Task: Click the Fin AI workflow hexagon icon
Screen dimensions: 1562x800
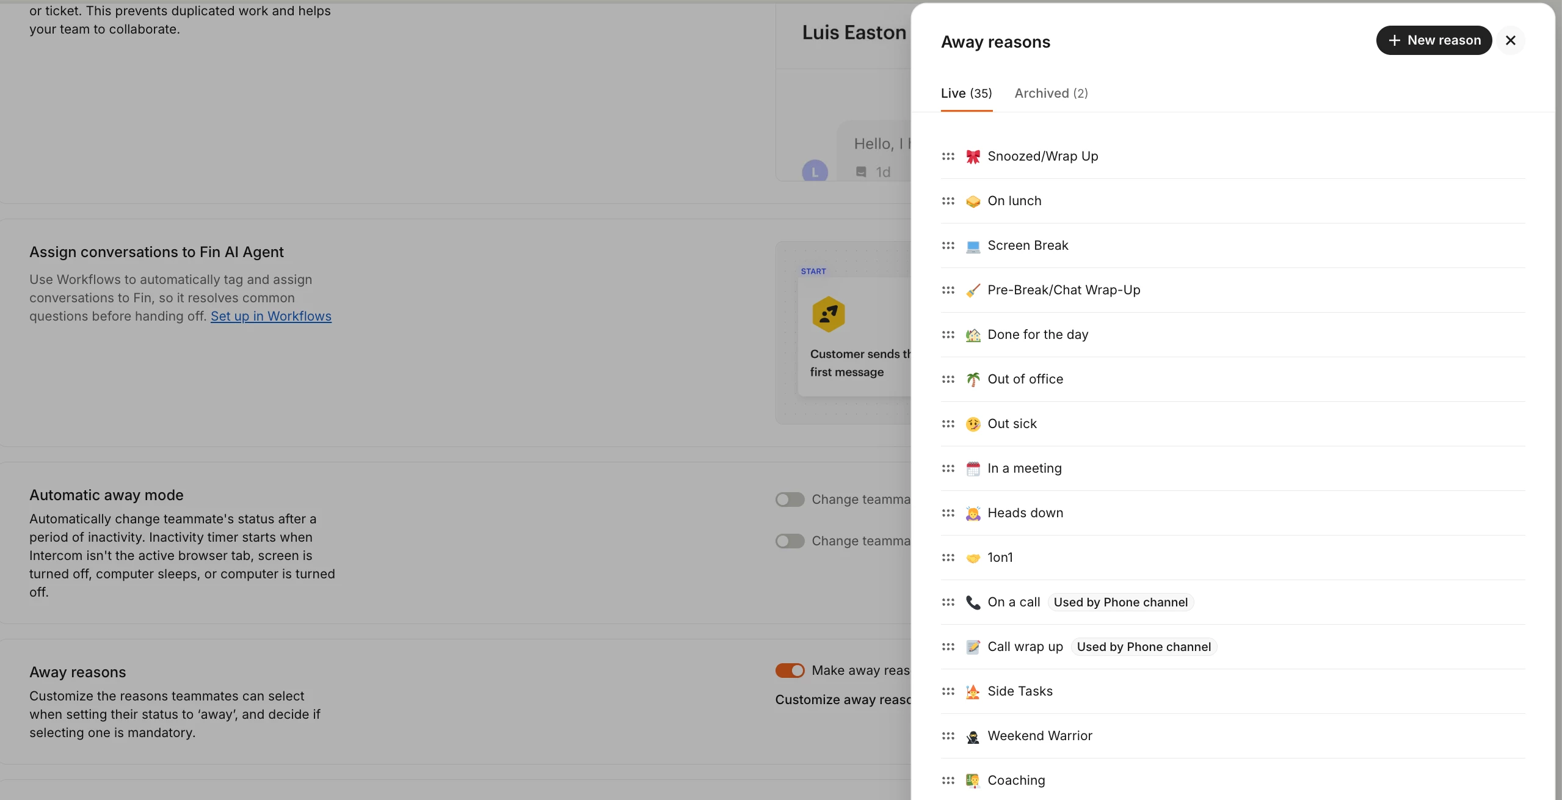Action: tap(829, 315)
